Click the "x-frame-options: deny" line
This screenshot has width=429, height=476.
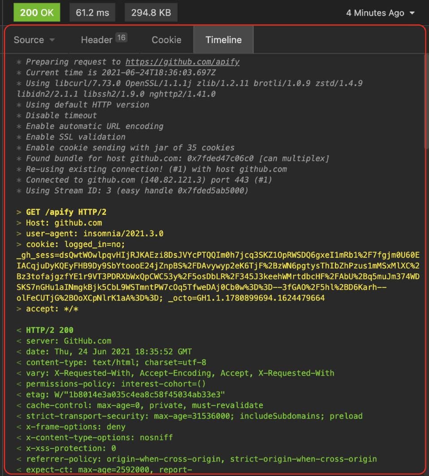point(76,427)
